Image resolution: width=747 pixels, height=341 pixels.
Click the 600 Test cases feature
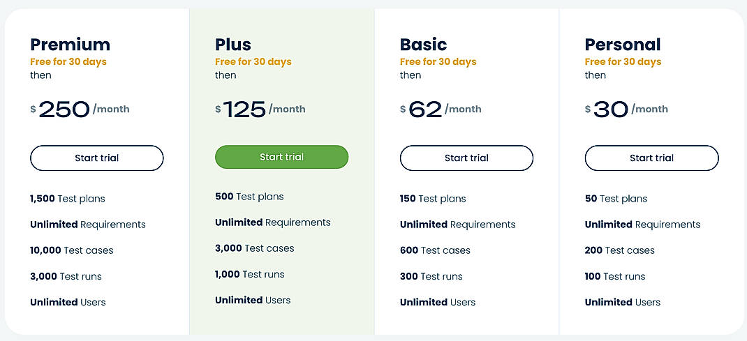click(435, 250)
